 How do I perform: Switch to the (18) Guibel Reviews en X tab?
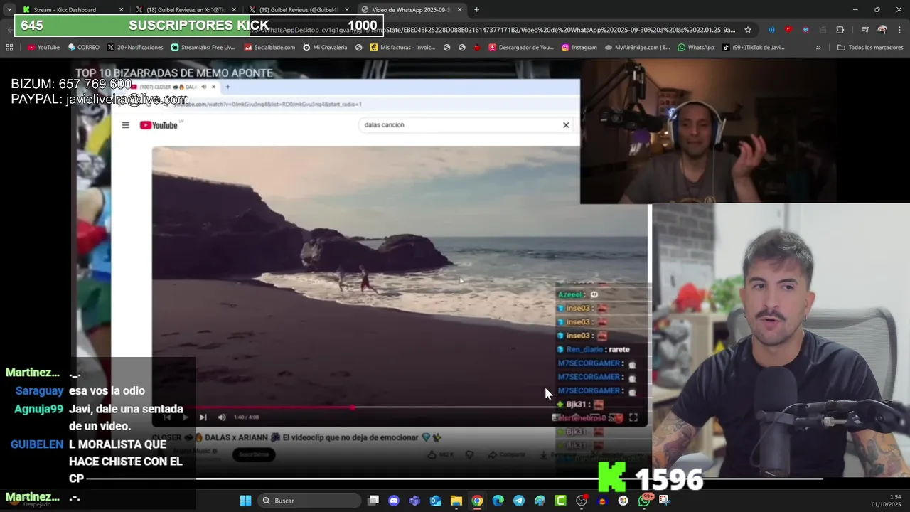point(185,9)
